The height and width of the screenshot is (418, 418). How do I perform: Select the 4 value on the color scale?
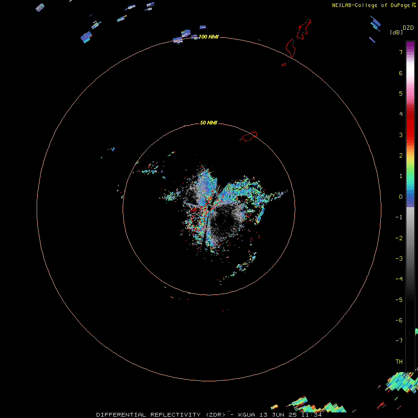tap(401, 114)
